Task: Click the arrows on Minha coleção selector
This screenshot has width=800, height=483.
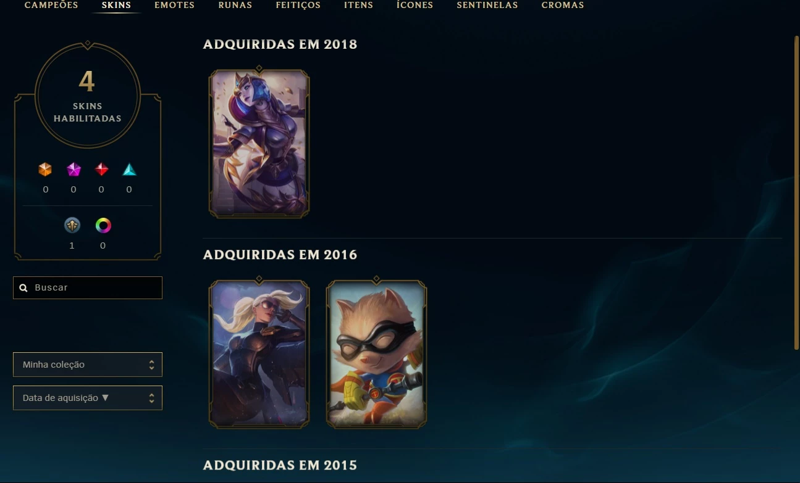Action: tap(151, 365)
